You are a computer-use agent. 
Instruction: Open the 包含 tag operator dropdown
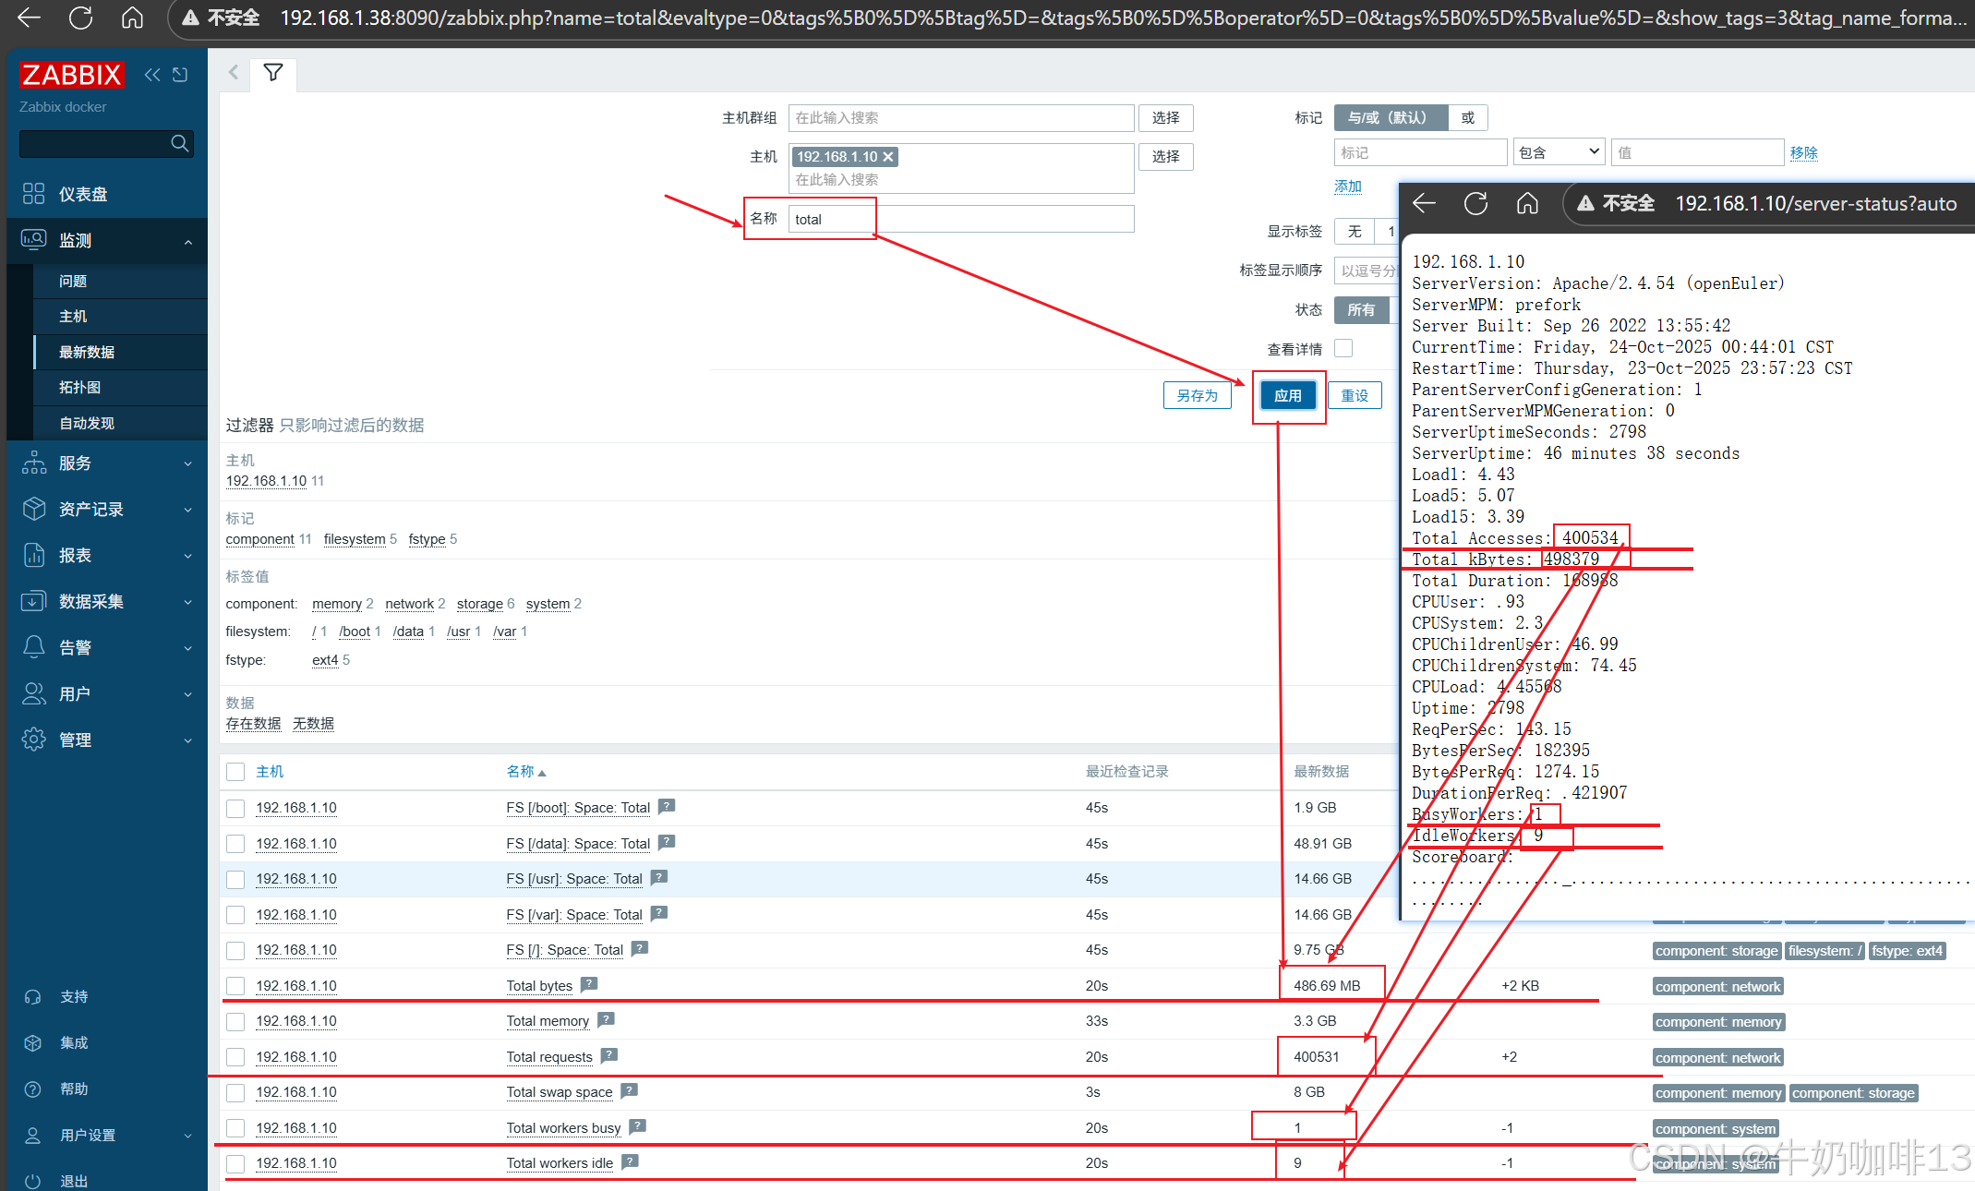pyautogui.click(x=1558, y=152)
